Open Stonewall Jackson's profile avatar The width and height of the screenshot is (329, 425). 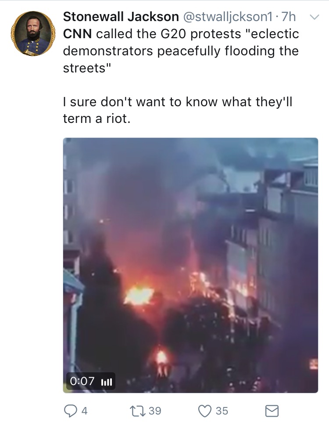pos(33,34)
